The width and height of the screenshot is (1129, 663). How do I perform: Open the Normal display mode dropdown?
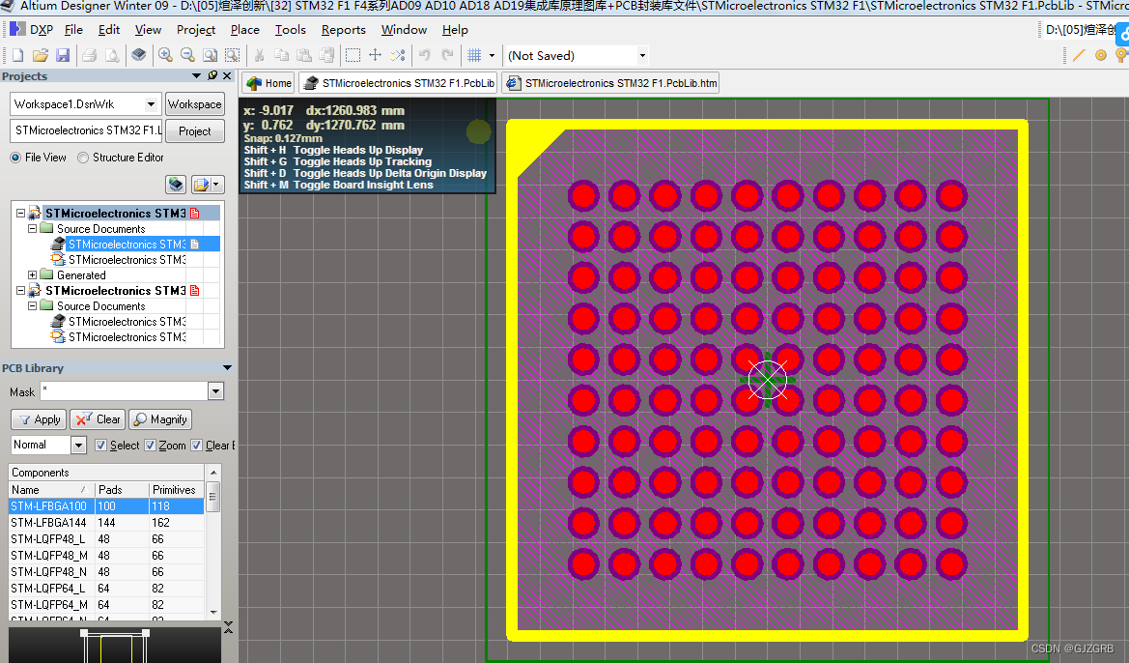click(x=79, y=445)
